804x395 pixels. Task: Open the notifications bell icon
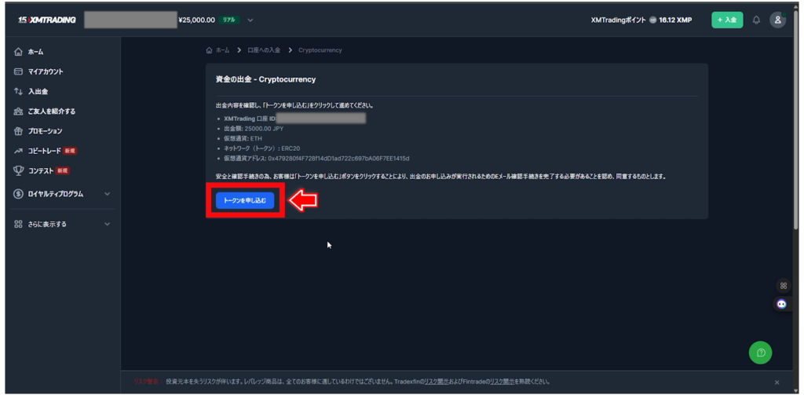coord(756,20)
